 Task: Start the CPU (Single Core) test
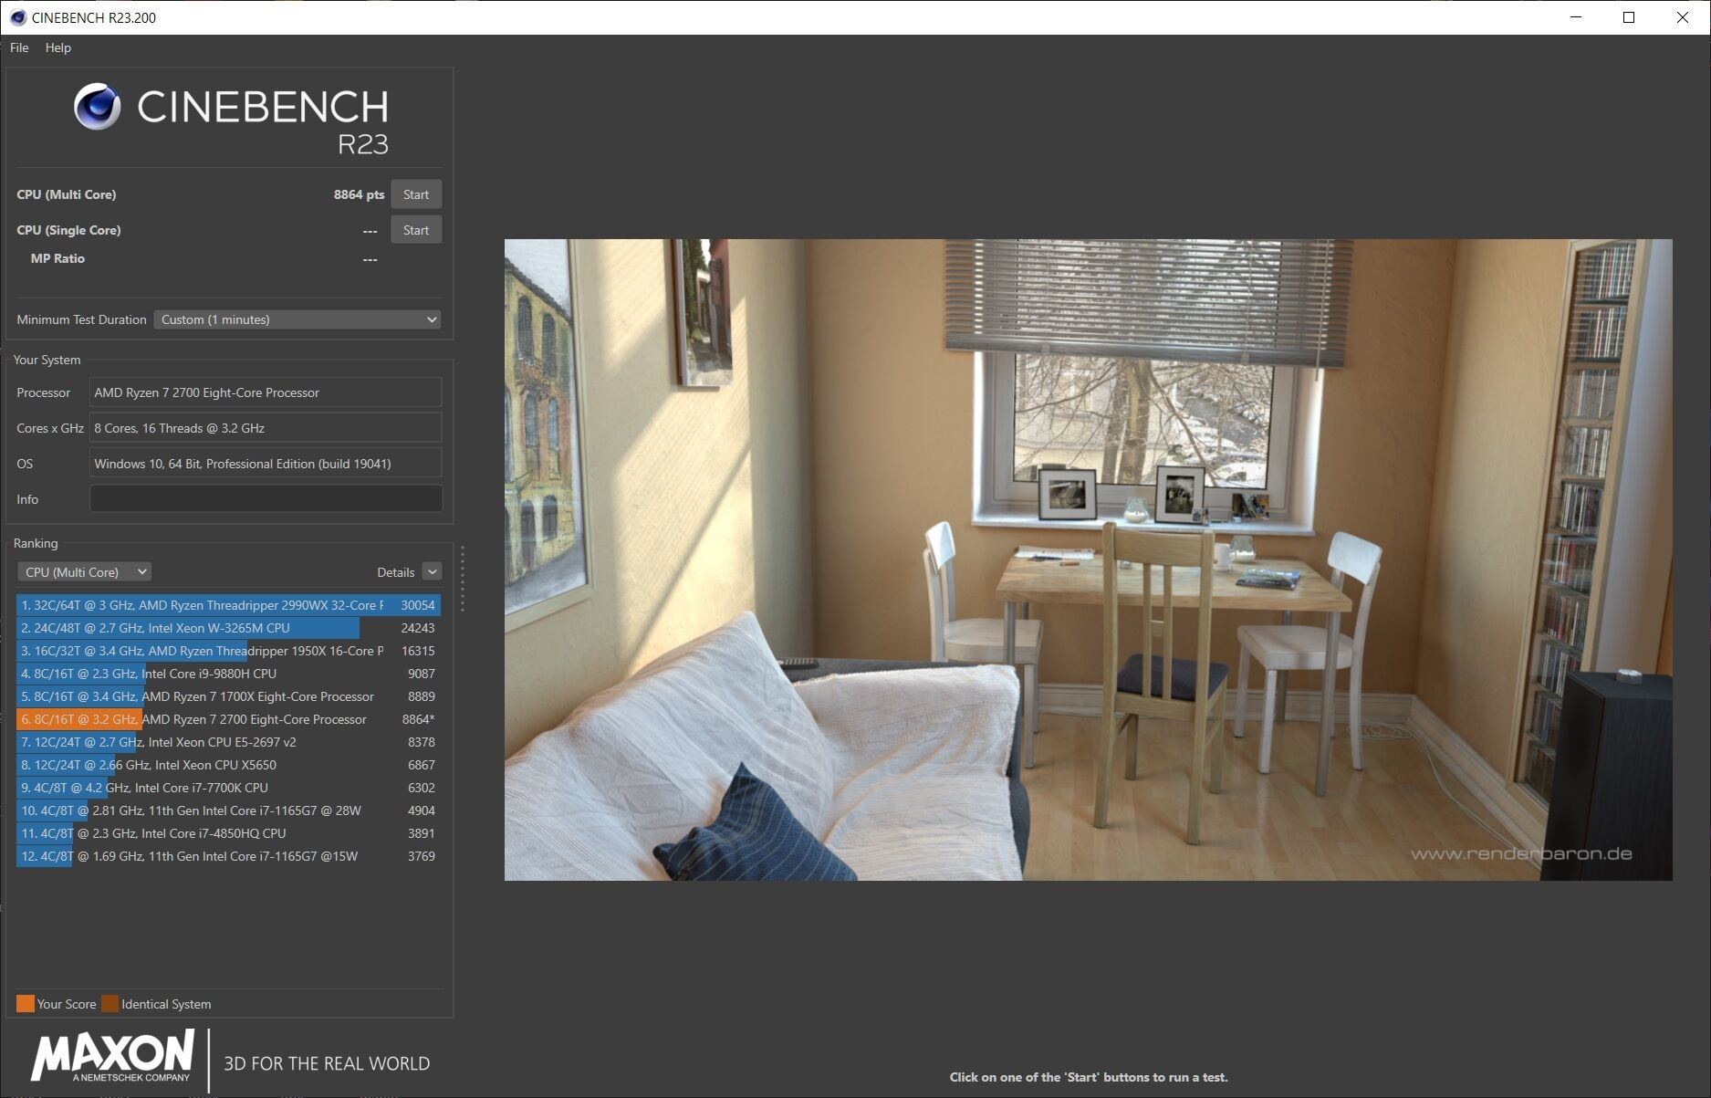click(416, 230)
